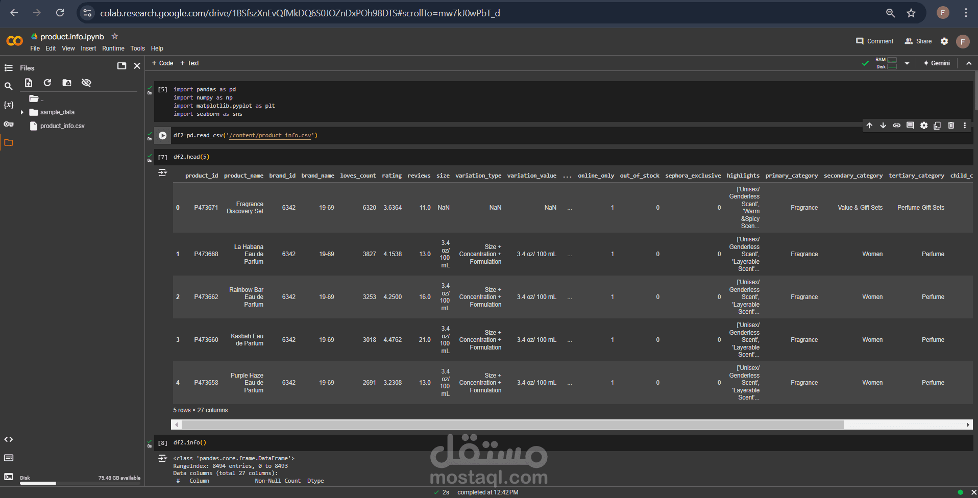This screenshot has width=978, height=498.
Task: Open the Runtime menu
Action: coord(113,48)
